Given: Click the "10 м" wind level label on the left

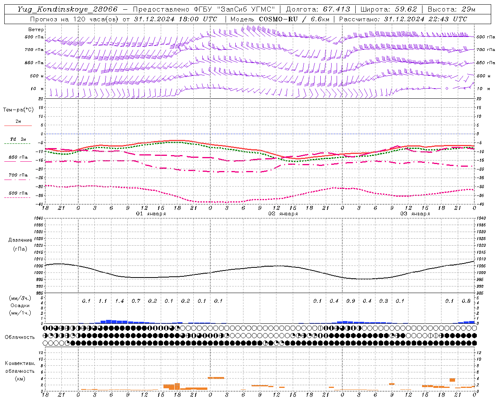Looking at the screenshot, I should point(37,89).
